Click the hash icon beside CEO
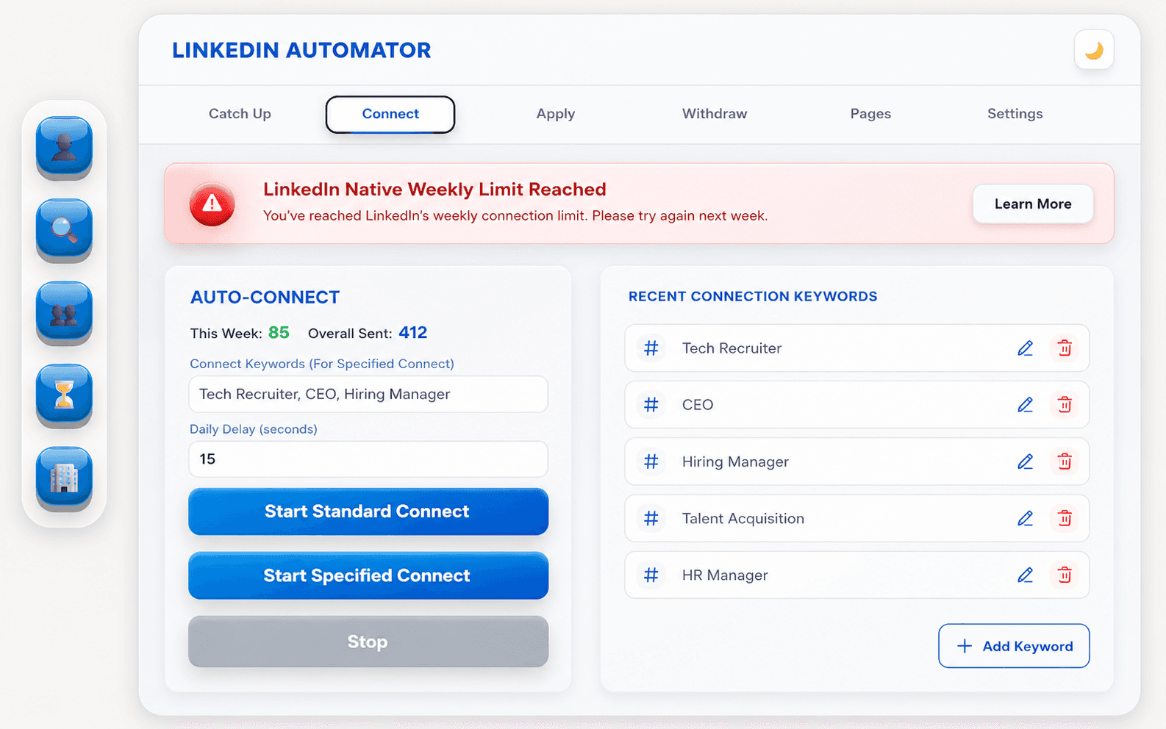 [x=651, y=405]
